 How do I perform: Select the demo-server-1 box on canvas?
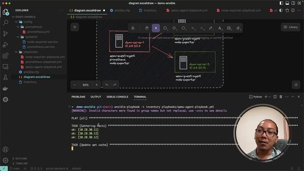pyautogui.click(x=130, y=41)
